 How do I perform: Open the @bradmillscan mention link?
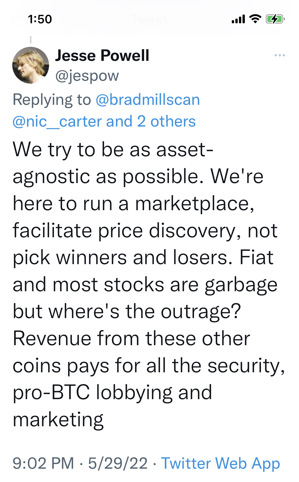(x=148, y=99)
